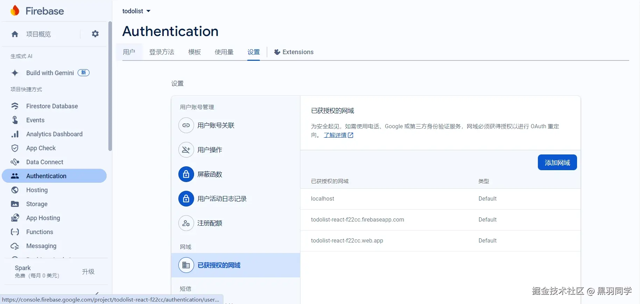The image size is (640, 304).
Task: Click the todolist-react-f22cc.web.app domain
Action: click(x=347, y=240)
